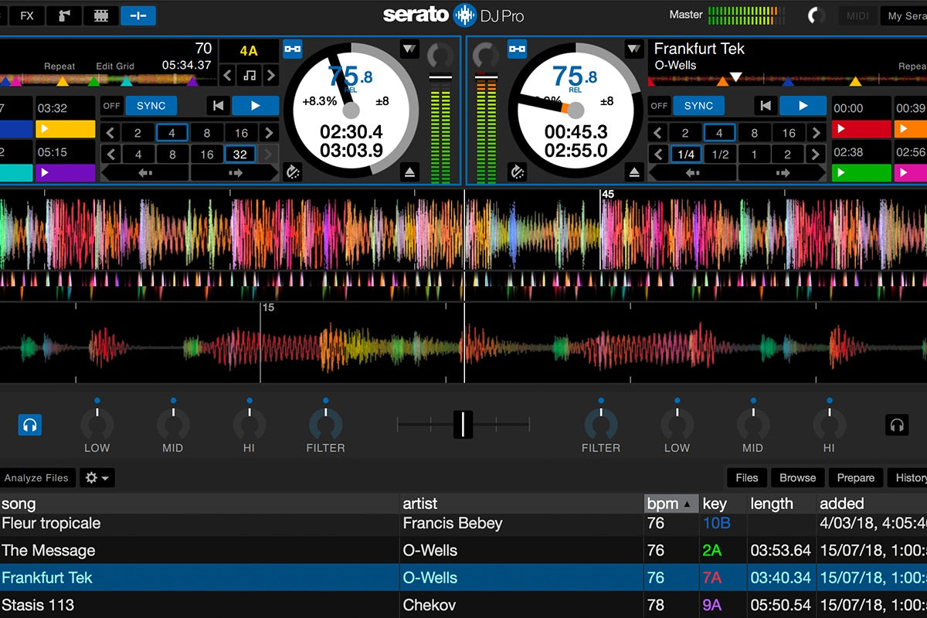Open the dropdown arrow beside the settings gear
The image size is (927, 618).
pos(107,477)
